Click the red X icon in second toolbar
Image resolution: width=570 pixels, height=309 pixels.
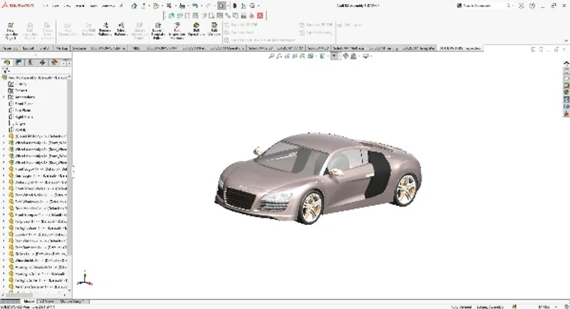(260, 16)
